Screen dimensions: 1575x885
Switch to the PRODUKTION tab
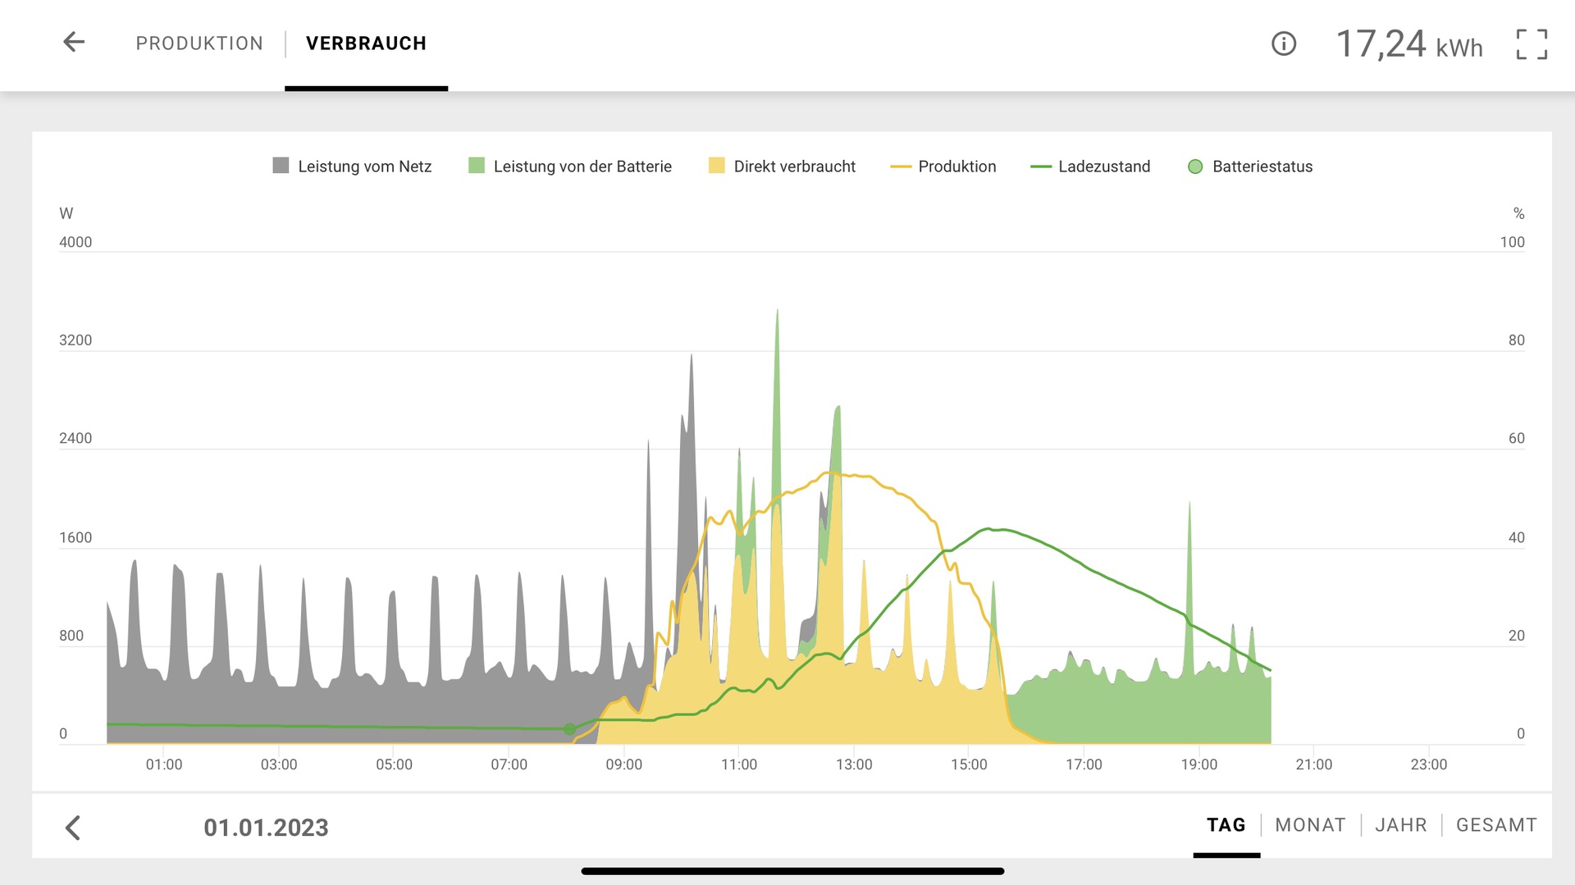(x=199, y=43)
